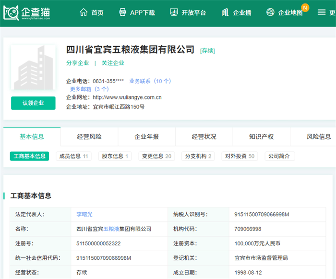Image resolution: width=336 pixels, height=279 pixels.
Task: Click registered capital 100,000万元人民币
Action: pos(257,243)
